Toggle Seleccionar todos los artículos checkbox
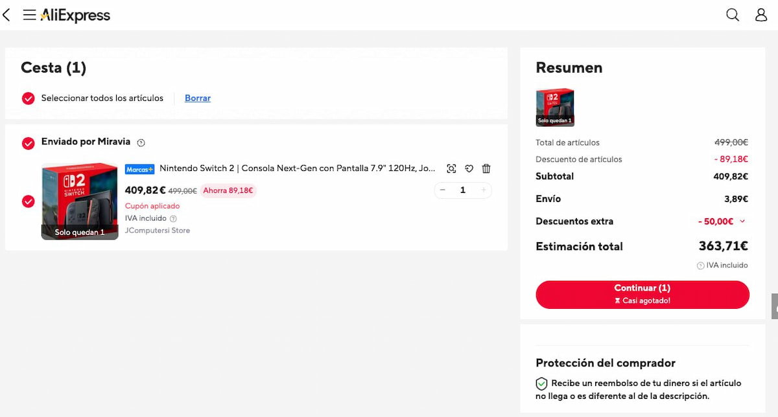Viewport: 778px width, 417px height. click(x=28, y=98)
